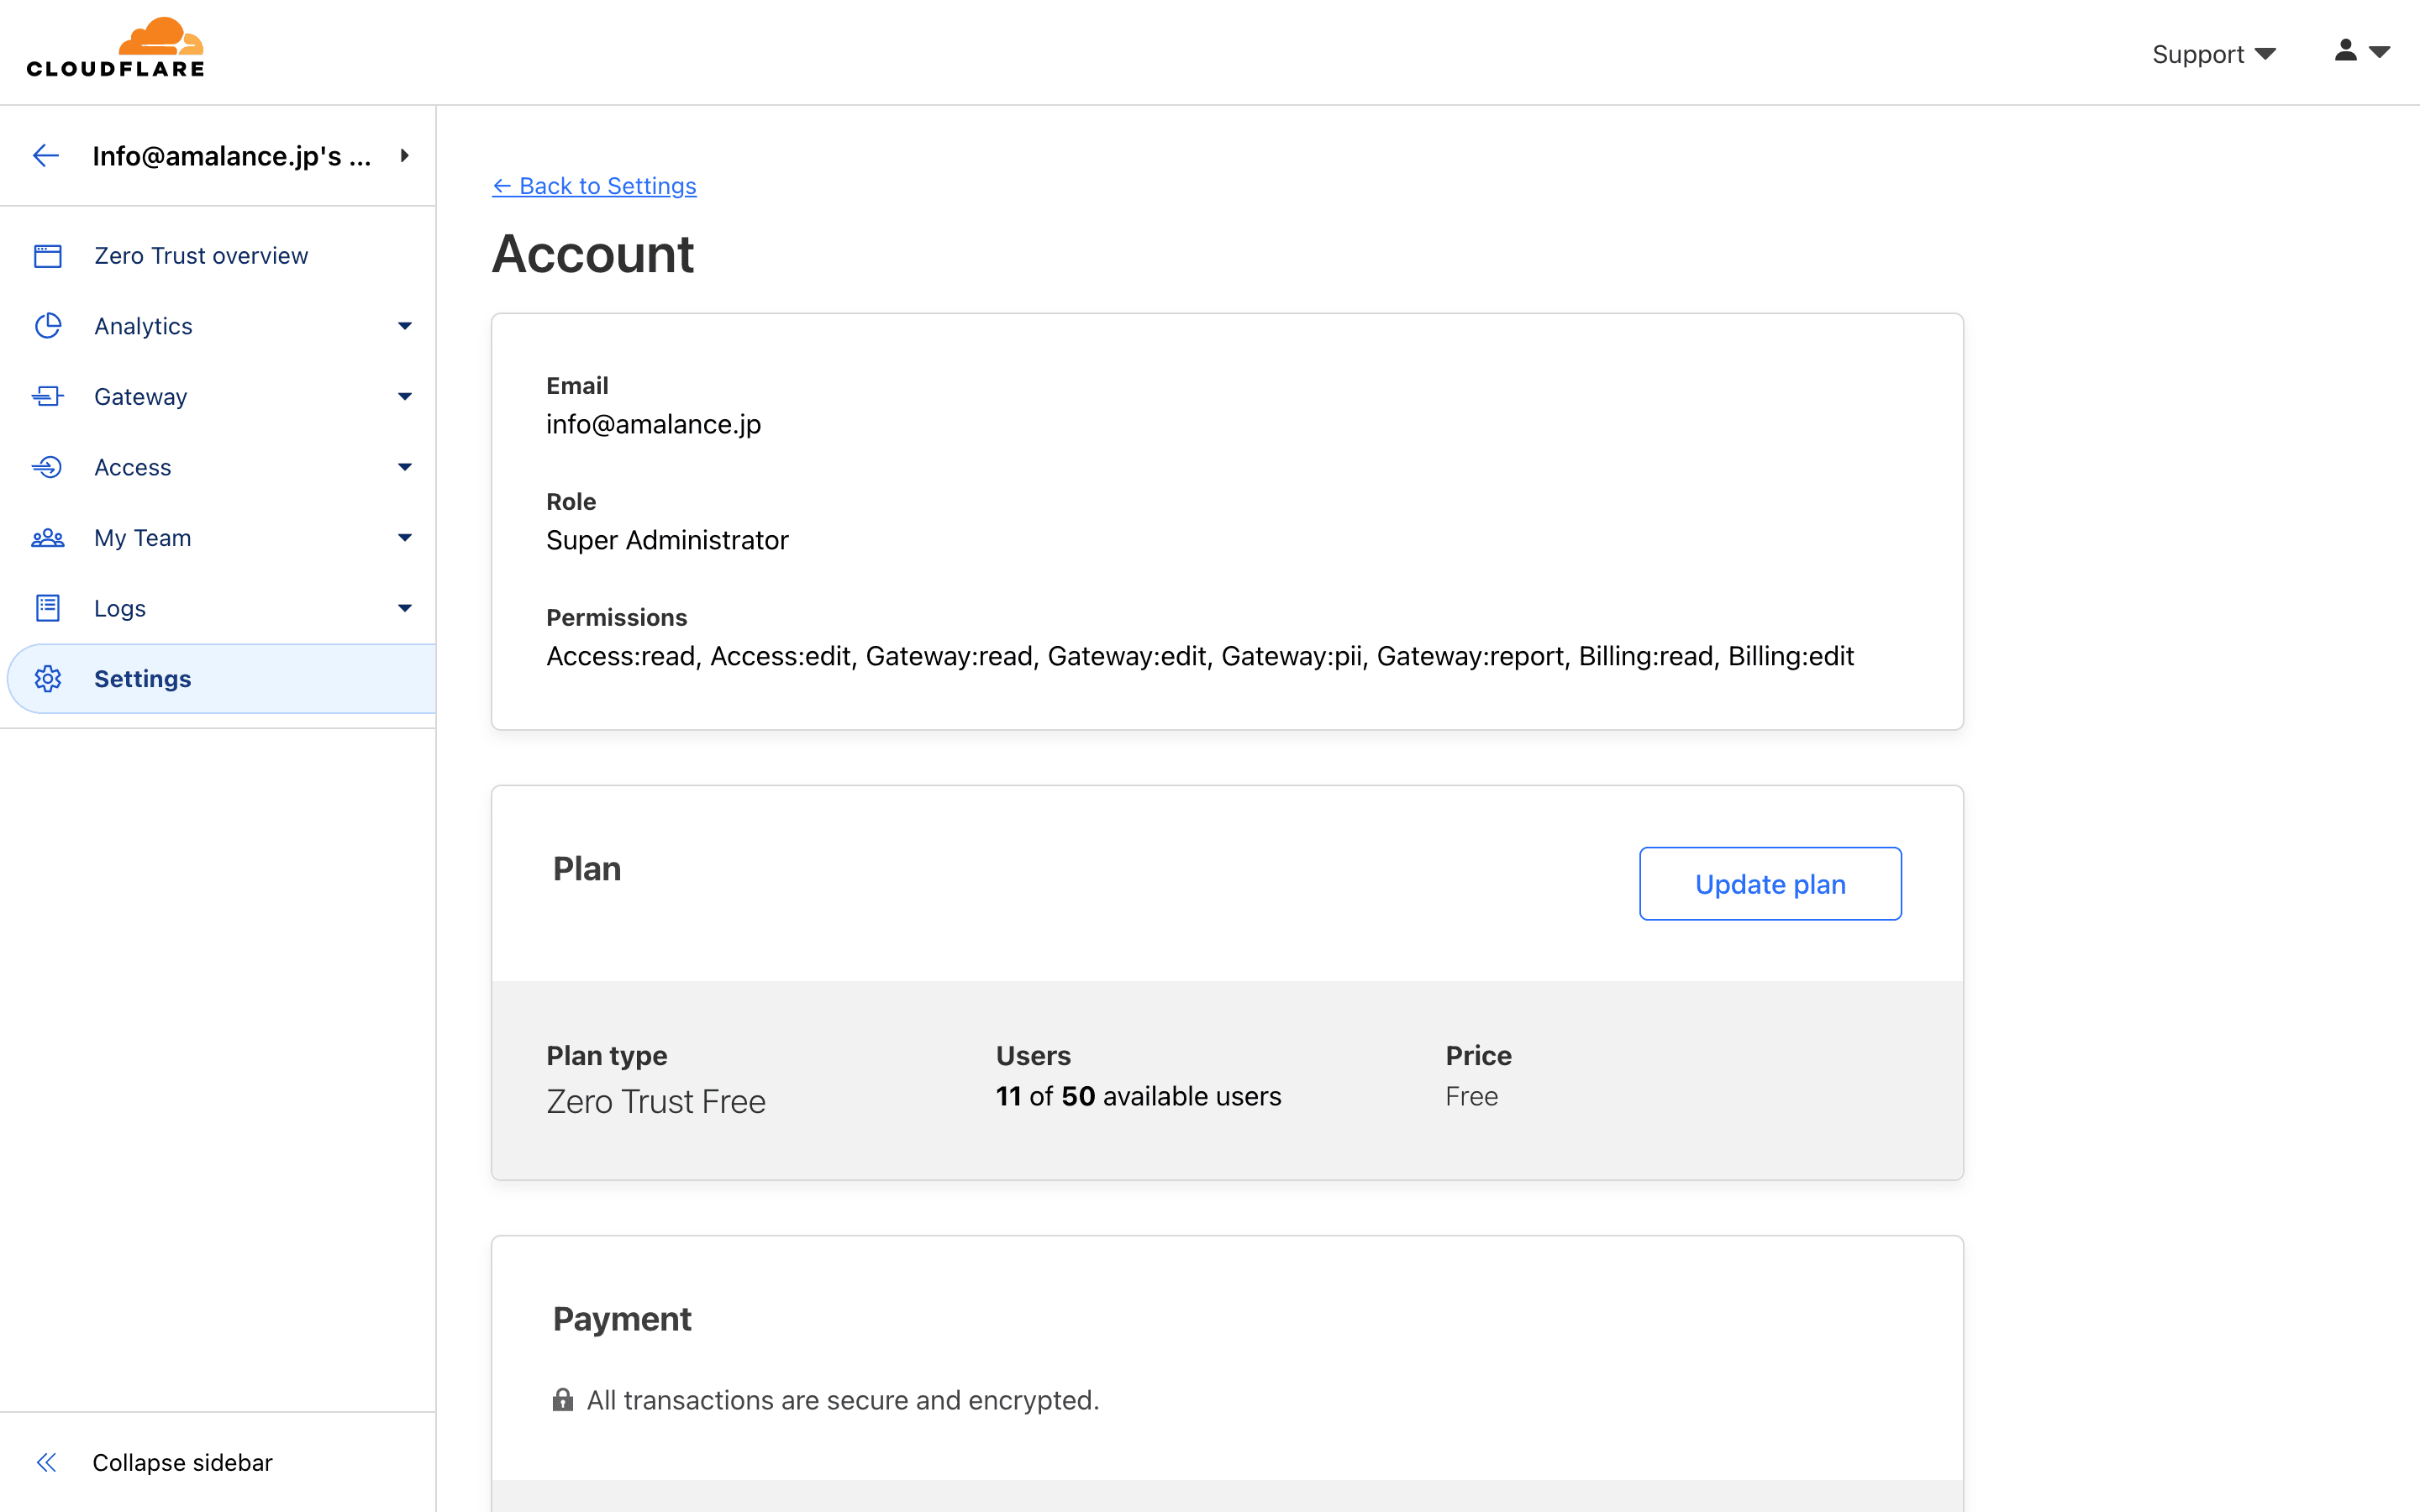Screen dimensions: 2420x1512
Task: Select My Team in the sidebar
Action: tap(142, 538)
